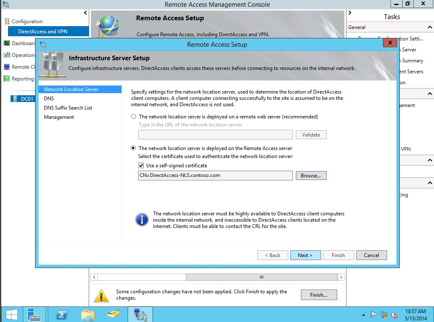This screenshot has width=434, height=322.
Task: Click the Next > button
Action: pyautogui.click(x=306, y=255)
